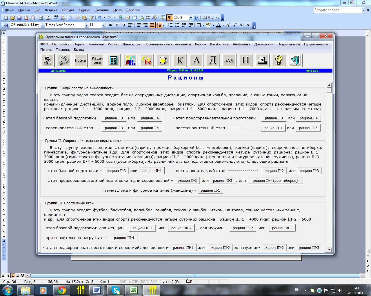Launch the calculator icon in Atletika toolbar
This screenshot has height=296, width=371.
point(114,60)
